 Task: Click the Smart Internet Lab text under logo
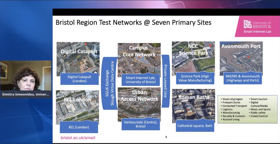point(257,32)
